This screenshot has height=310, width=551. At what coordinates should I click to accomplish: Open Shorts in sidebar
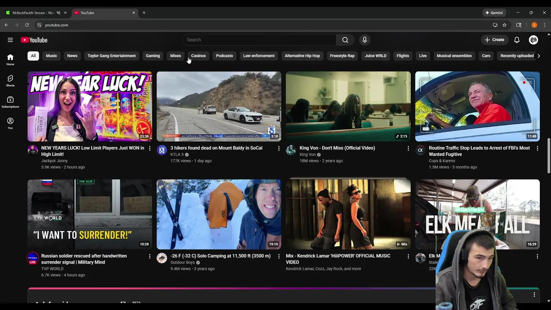[10, 81]
